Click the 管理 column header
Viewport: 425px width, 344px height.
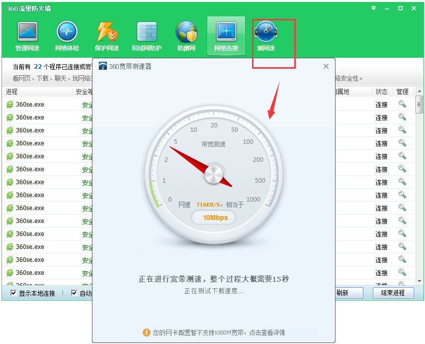[403, 92]
